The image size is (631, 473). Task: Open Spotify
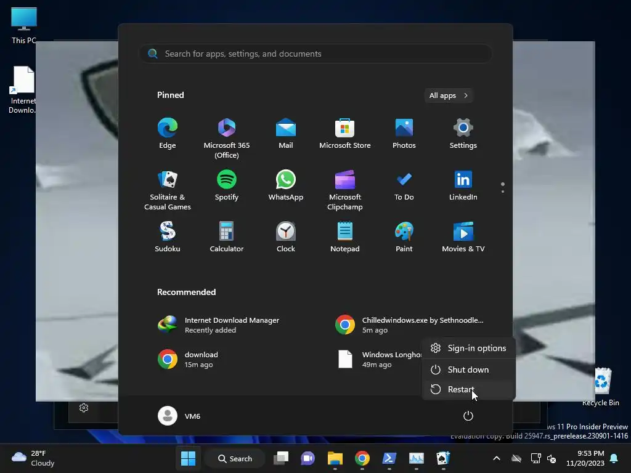tap(227, 186)
